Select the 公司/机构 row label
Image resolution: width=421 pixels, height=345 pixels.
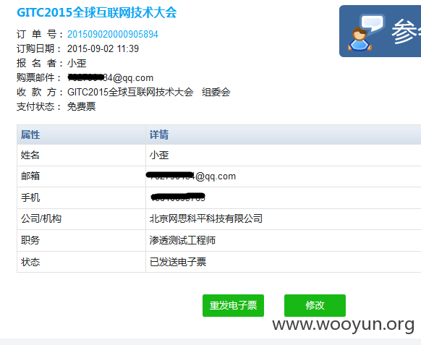(x=41, y=219)
